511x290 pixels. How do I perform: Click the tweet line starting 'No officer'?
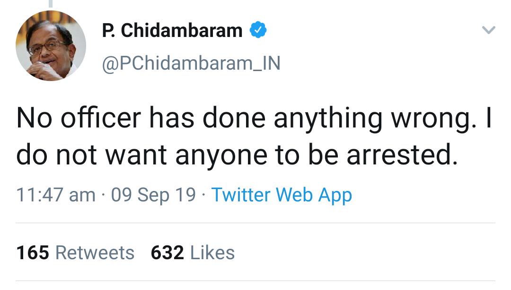[254, 118]
